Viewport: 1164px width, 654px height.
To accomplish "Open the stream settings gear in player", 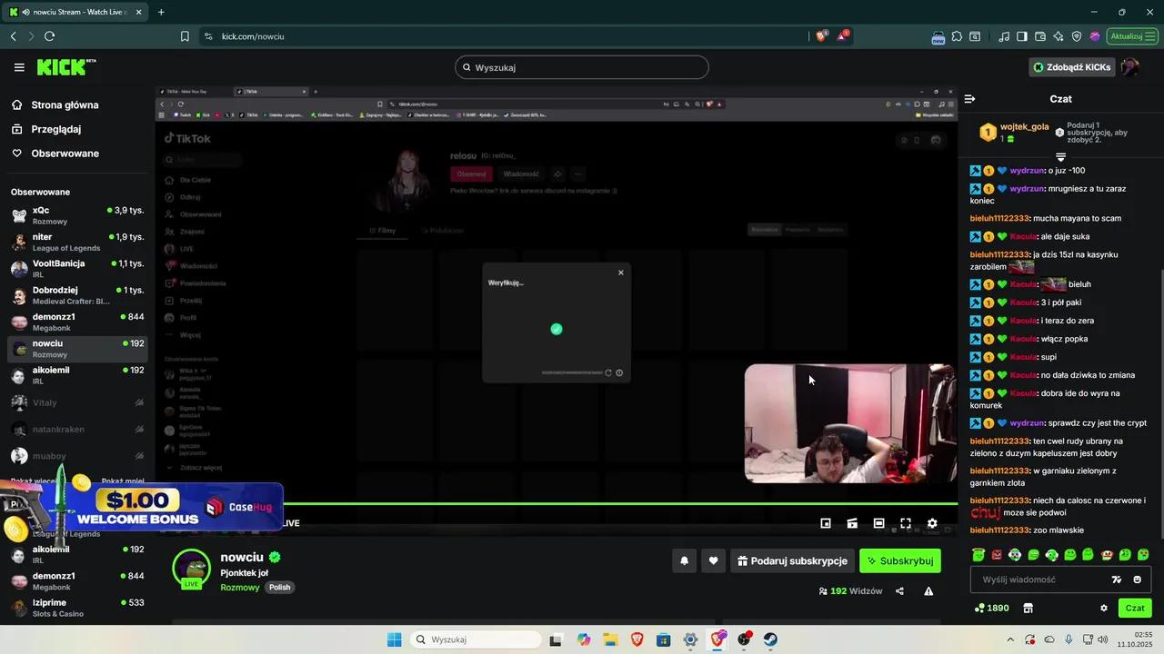I will coord(932,523).
